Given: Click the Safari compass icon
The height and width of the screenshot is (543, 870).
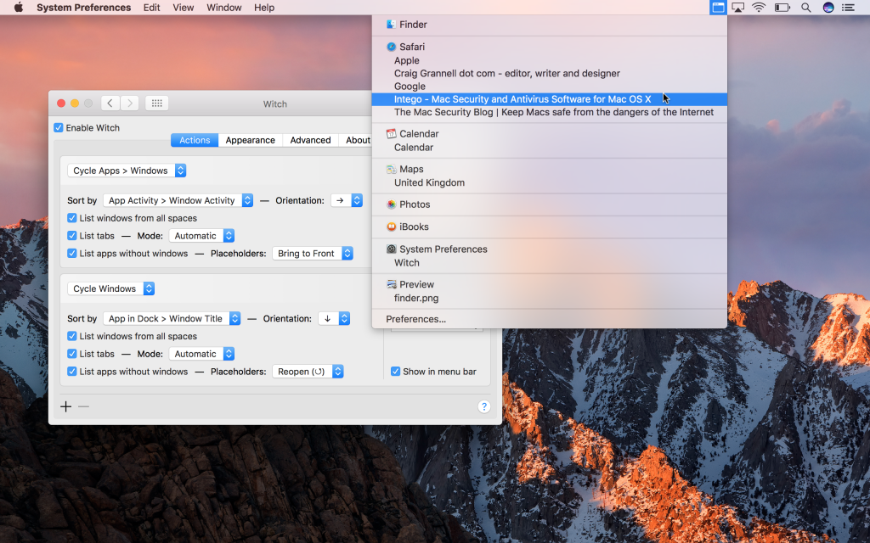Looking at the screenshot, I should (391, 47).
